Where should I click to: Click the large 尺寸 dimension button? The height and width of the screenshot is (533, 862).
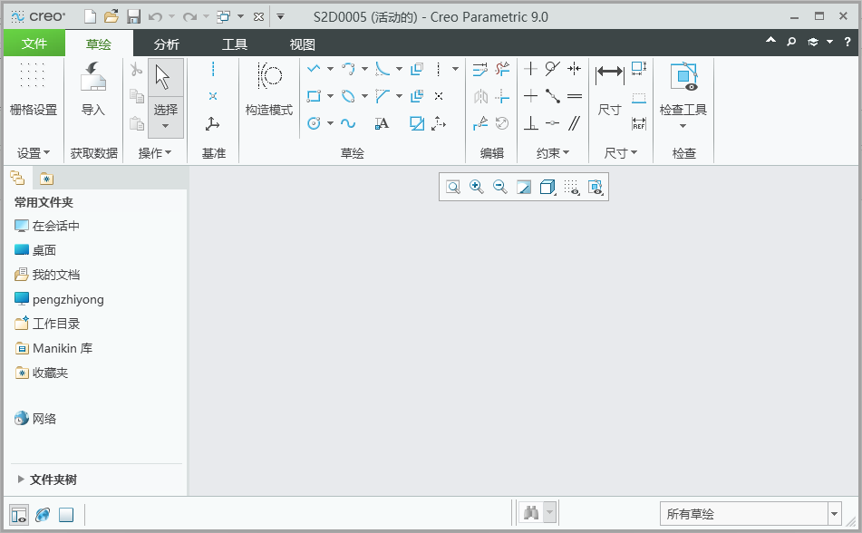(x=610, y=89)
